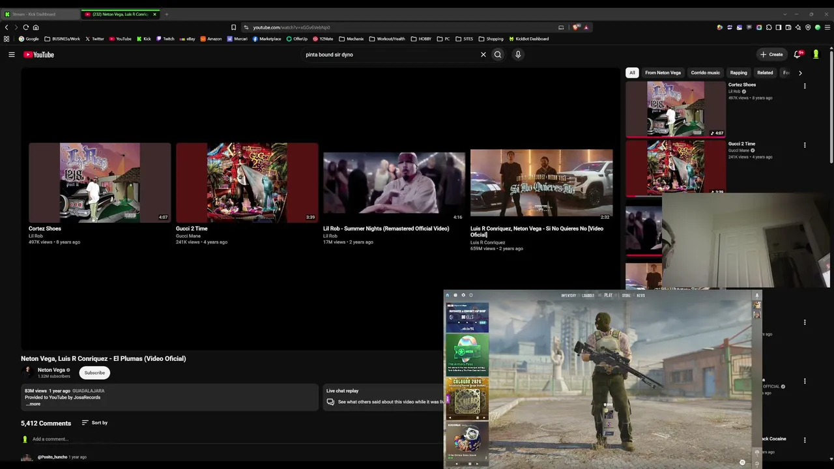834x469 pixels.
Task: Open the BUSINESs/Work bookmarks folder
Action: point(62,39)
